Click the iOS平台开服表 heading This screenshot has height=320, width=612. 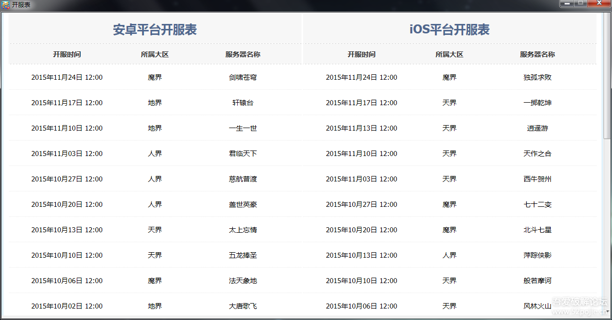click(449, 29)
